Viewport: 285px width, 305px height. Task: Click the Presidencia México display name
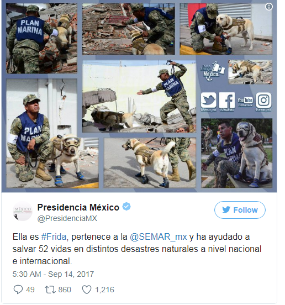point(78,207)
